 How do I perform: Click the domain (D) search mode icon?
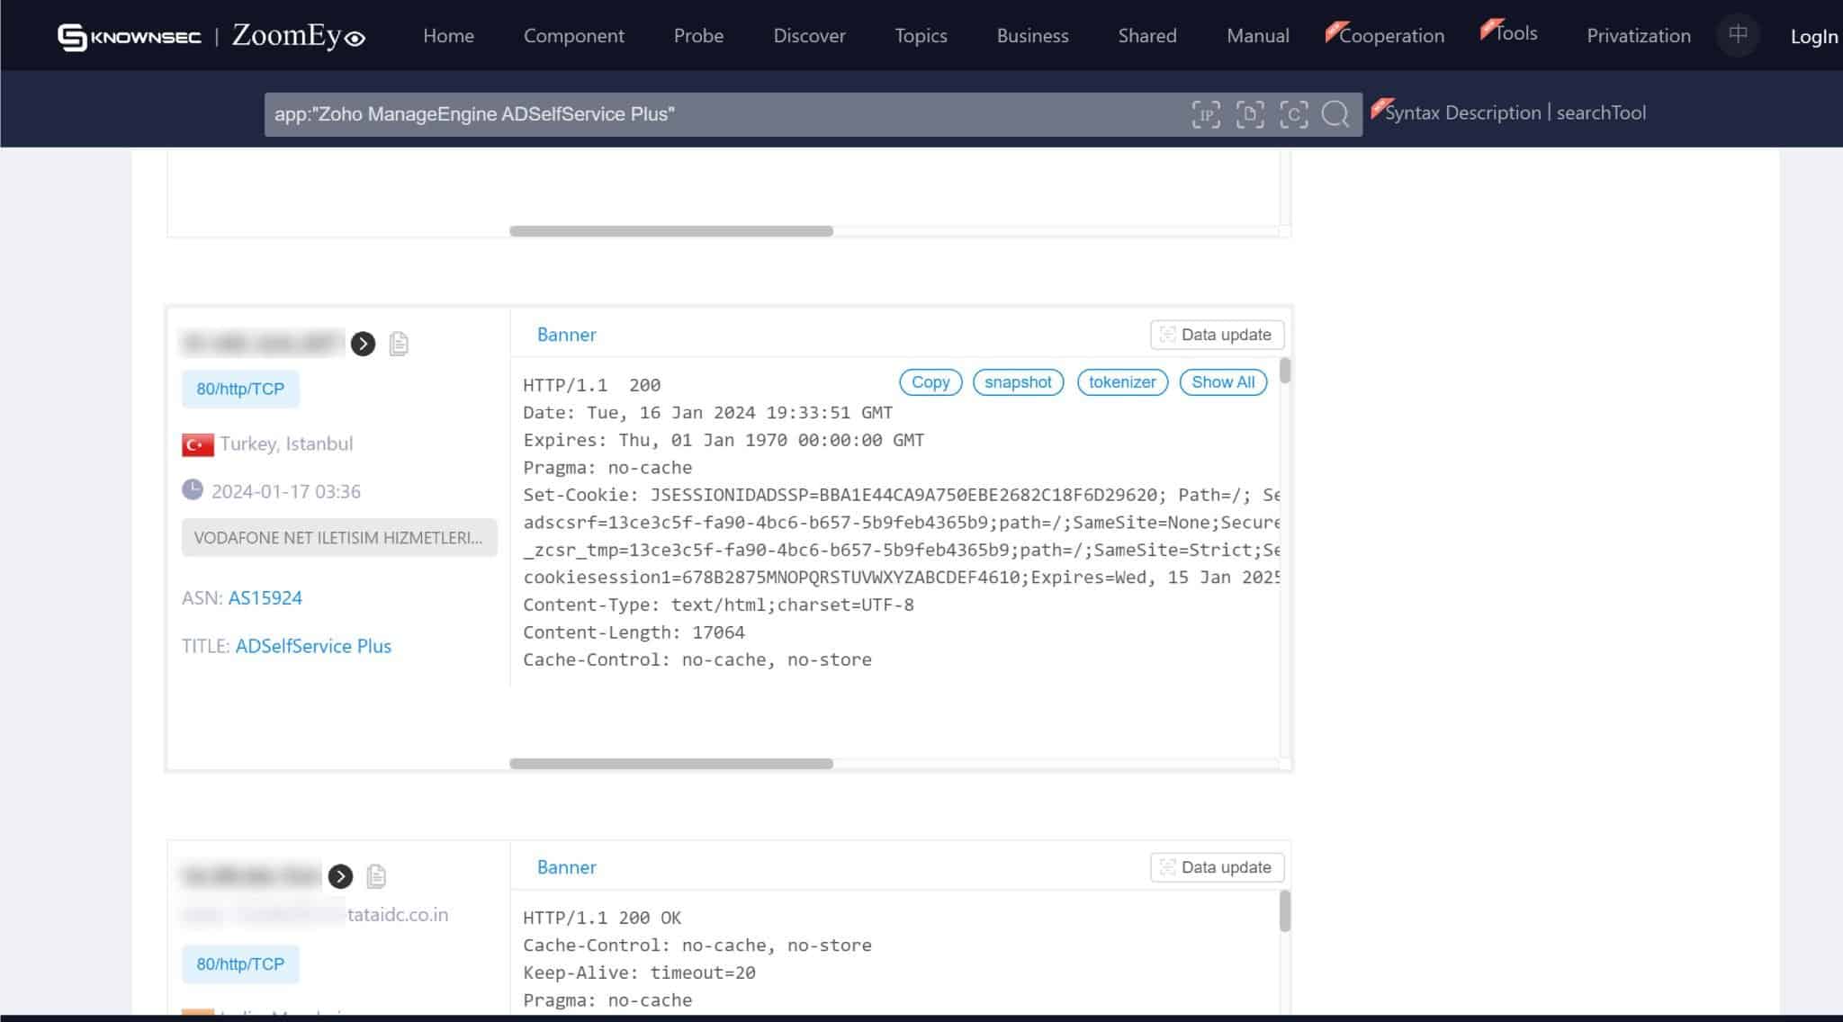click(x=1250, y=114)
